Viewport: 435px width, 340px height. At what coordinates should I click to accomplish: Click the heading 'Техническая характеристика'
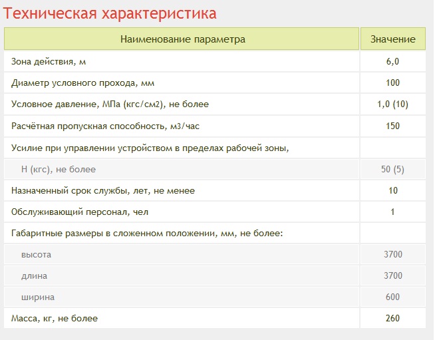[x=110, y=13]
